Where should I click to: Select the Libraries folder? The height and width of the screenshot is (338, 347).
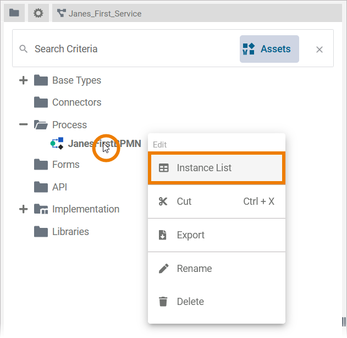tap(70, 232)
